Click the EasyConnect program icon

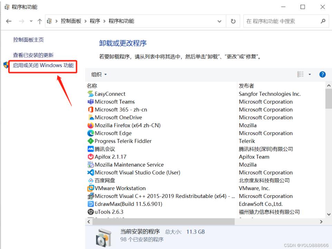pos(91,94)
